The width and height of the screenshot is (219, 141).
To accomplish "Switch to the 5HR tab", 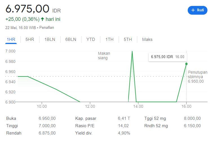I will [30, 39].
